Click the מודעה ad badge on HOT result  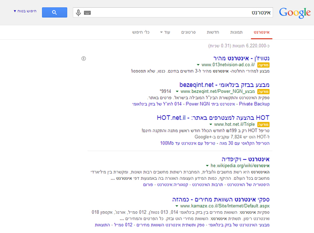263,124
